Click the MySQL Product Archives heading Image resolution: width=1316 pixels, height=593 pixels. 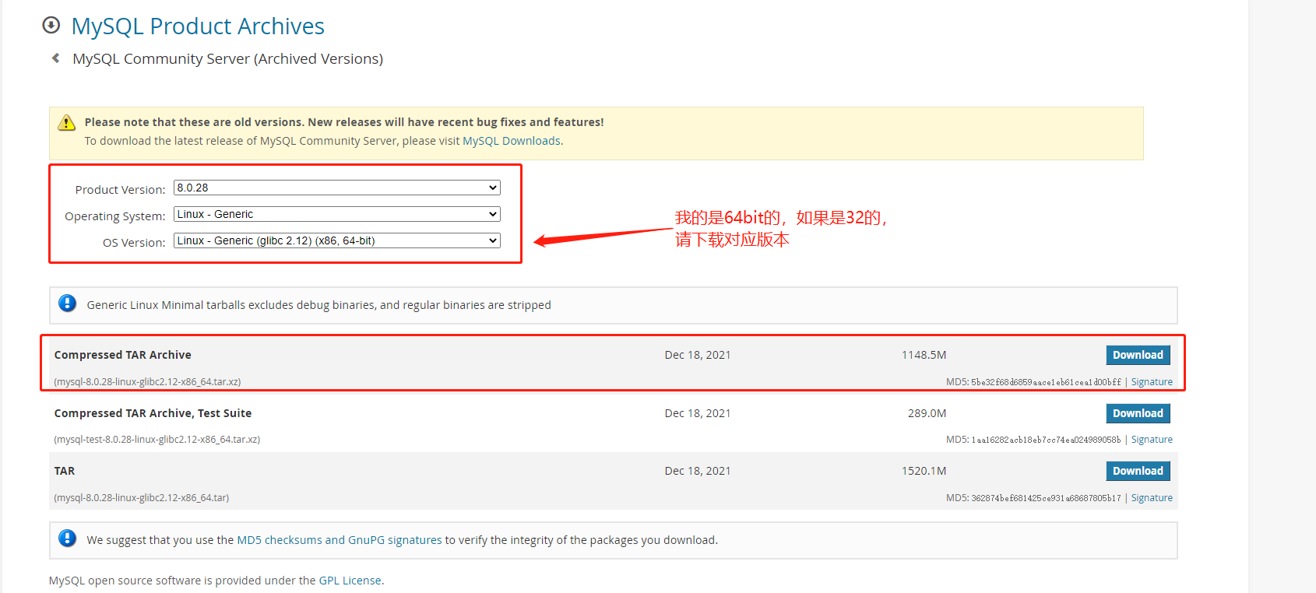point(198,26)
